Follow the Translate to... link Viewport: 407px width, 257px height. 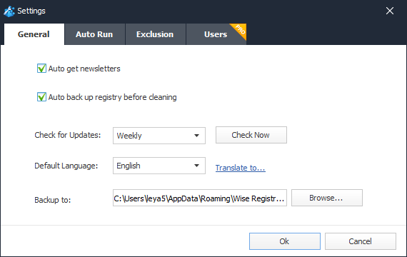coord(241,168)
